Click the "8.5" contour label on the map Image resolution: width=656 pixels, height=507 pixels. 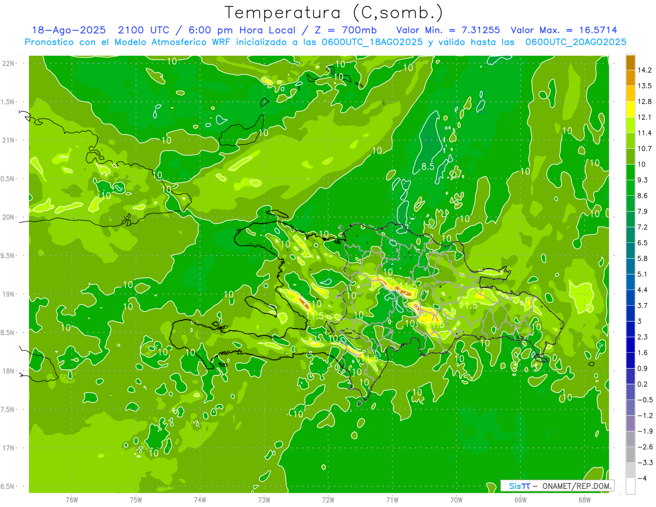[427, 167]
